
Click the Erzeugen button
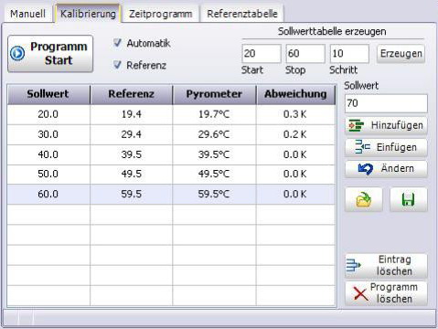[401, 54]
